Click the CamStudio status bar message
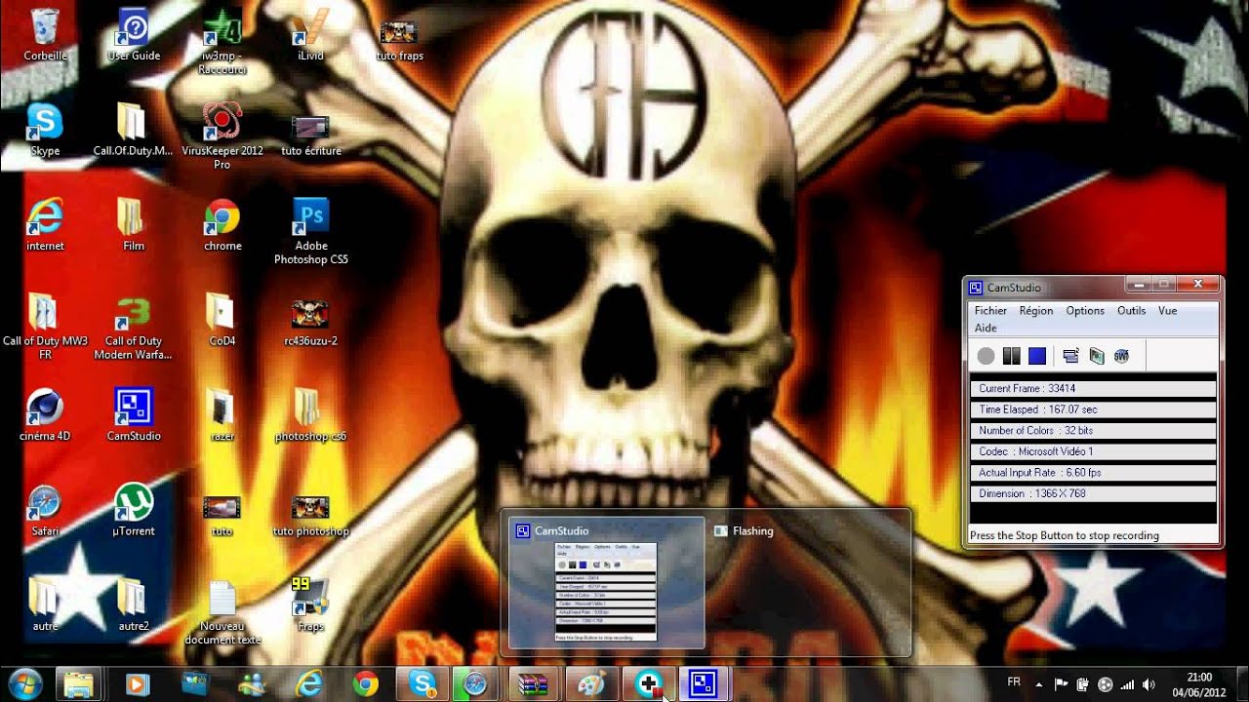Screen dimensions: 1249x702 (x=1065, y=535)
